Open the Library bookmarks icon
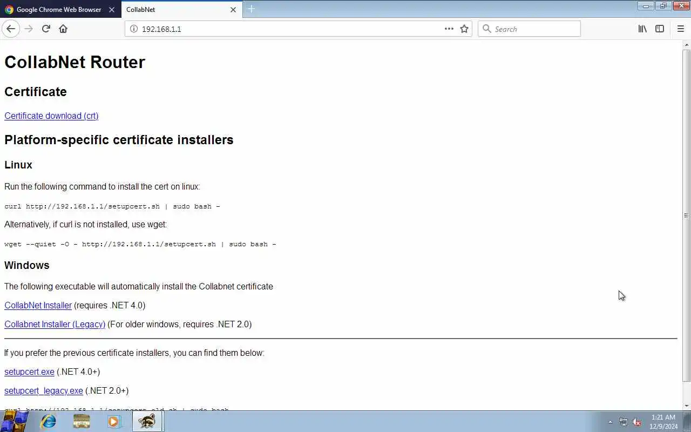Image resolution: width=691 pixels, height=432 pixels. (x=642, y=29)
